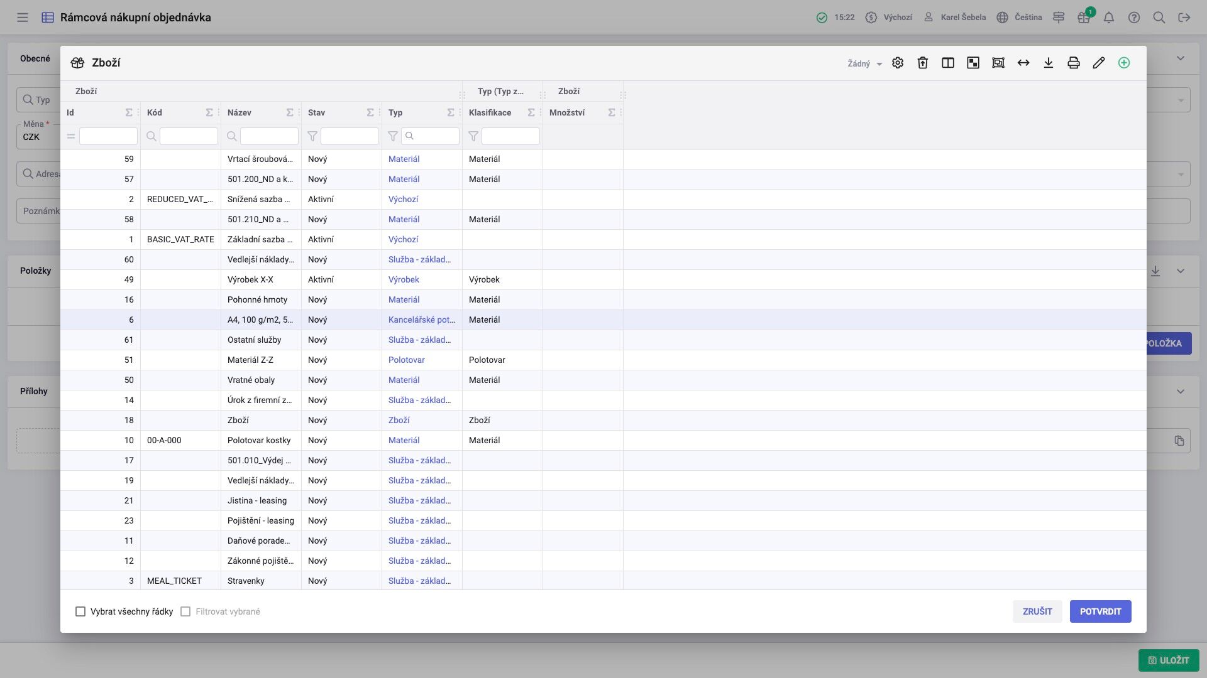Click the column layout icon in dialog toolbar
The image size is (1207, 678).
tap(947, 63)
